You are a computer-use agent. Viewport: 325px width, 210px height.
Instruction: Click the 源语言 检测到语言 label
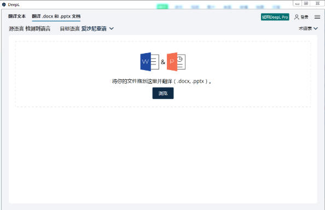30,28
